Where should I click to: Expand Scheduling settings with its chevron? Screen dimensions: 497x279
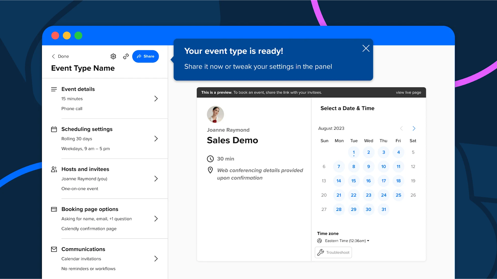coord(156,139)
